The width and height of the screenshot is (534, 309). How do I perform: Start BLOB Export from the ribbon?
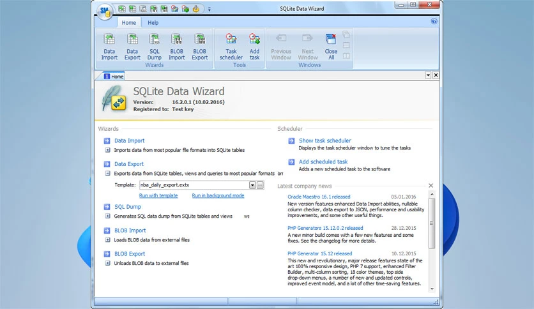coord(199,47)
